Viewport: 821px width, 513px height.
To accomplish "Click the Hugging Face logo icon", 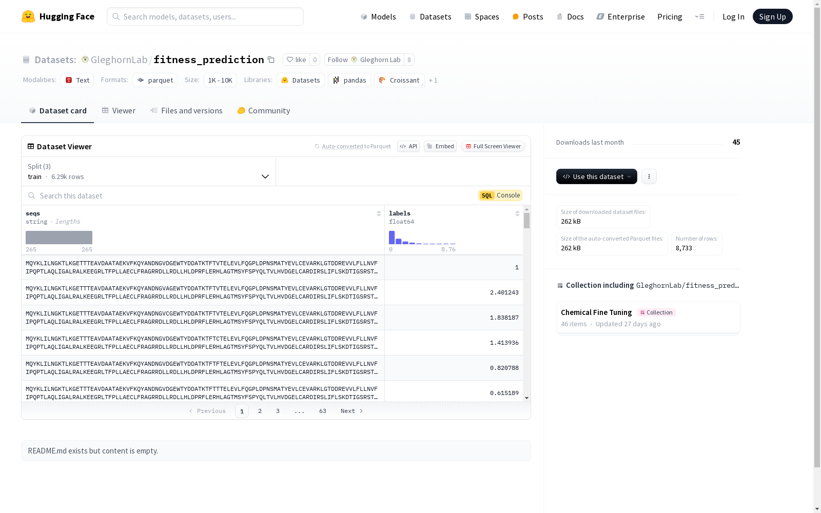I will pyautogui.click(x=28, y=16).
